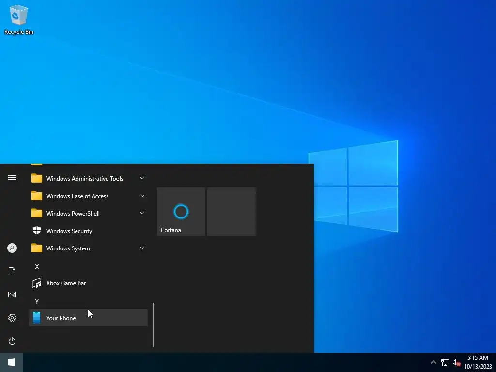The image size is (496, 372).
Task: Open the Cortana tile
Action: tap(181, 212)
